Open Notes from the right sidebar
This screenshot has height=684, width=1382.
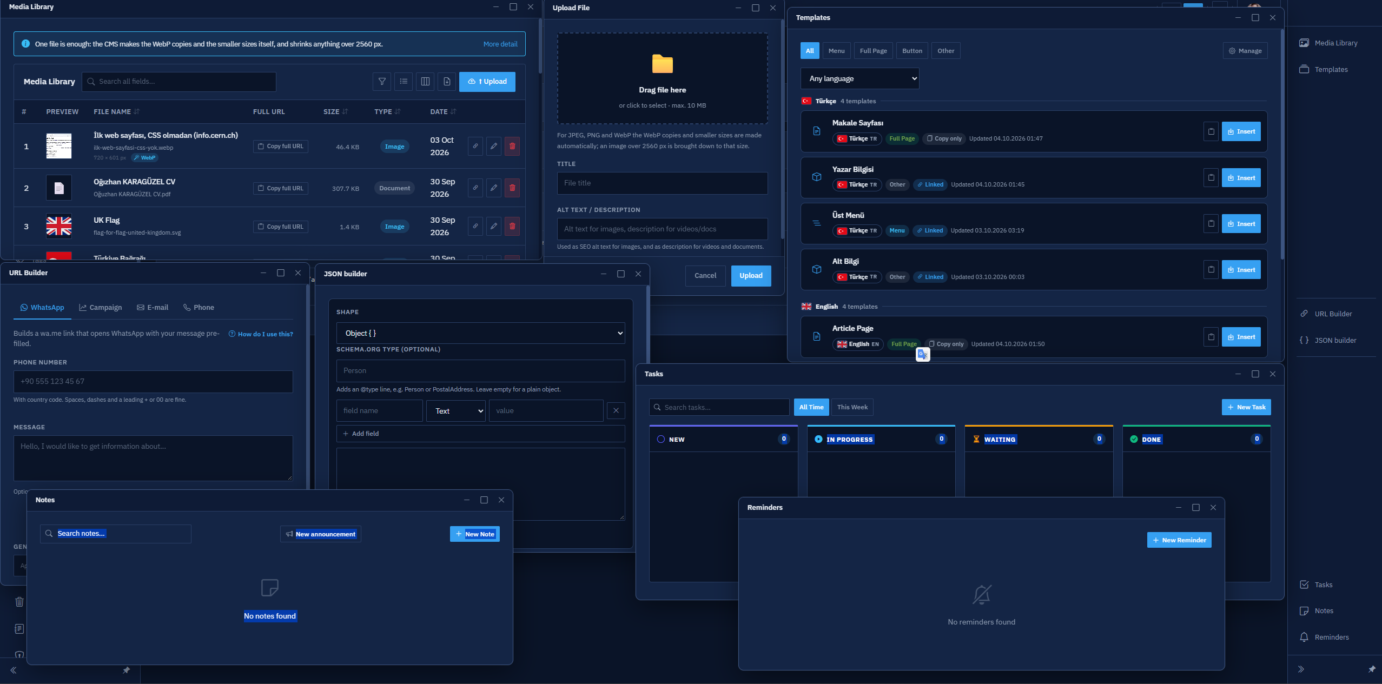1317,610
